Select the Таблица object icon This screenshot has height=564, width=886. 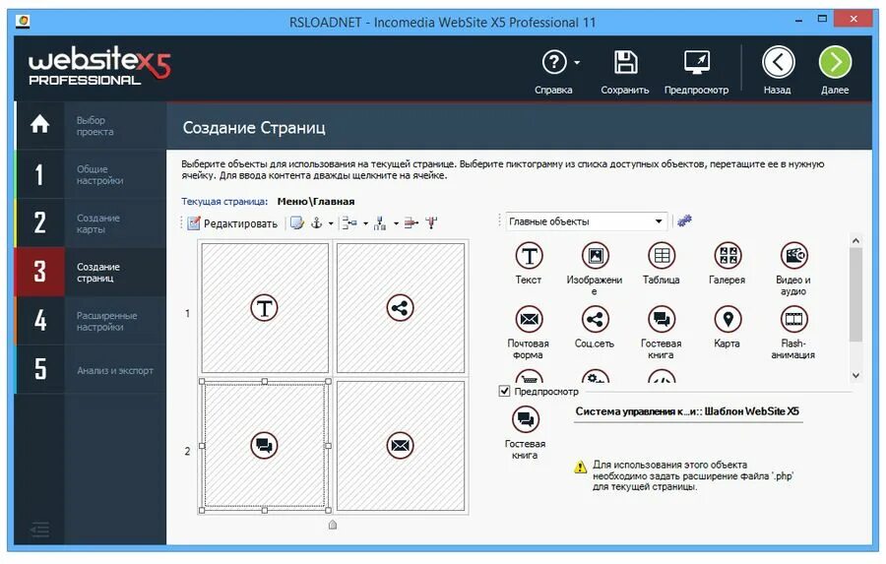(662, 256)
